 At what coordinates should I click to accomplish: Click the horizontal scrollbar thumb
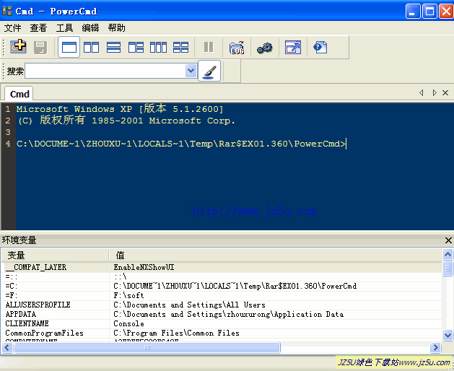tap(147, 347)
